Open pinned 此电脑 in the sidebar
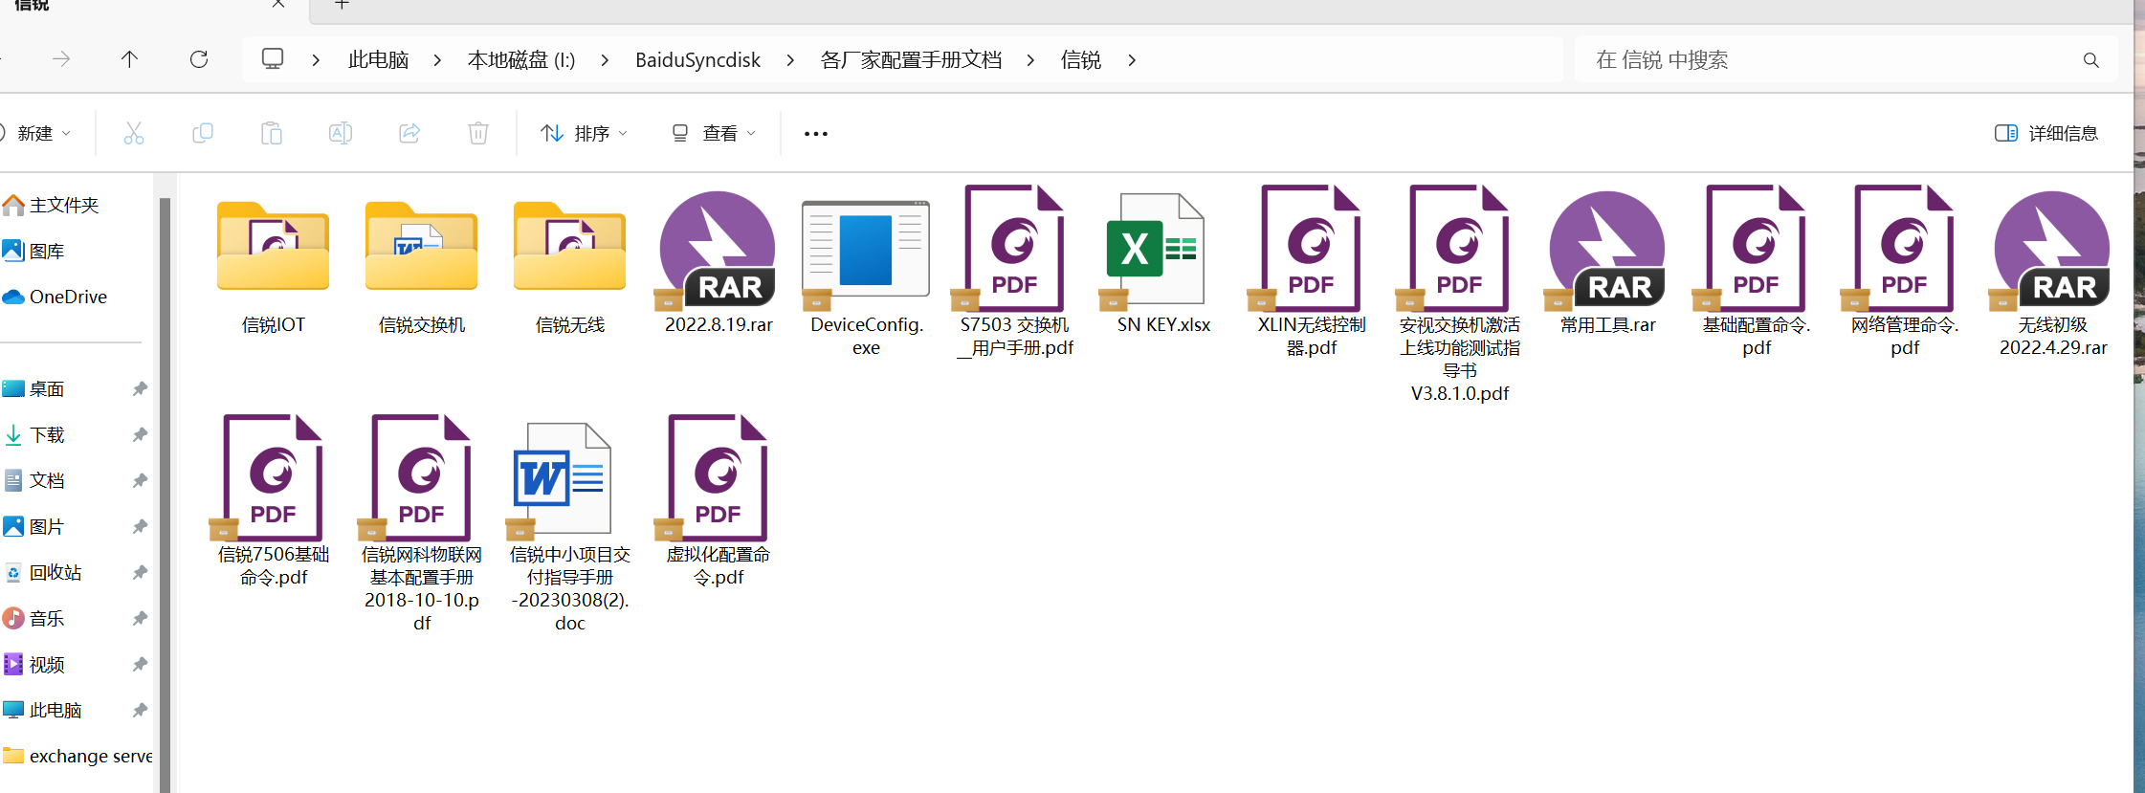The height and width of the screenshot is (793, 2145). point(43,710)
